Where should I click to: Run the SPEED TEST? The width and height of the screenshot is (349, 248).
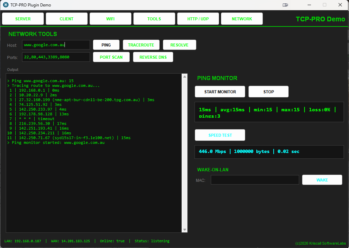point(220,135)
